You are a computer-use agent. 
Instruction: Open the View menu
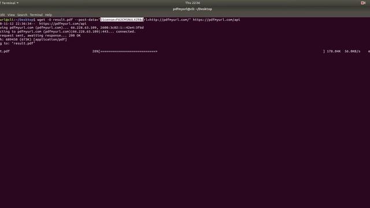(x=11, y=15)
